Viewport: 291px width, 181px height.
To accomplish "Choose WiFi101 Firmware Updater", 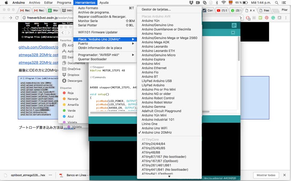I will (105, 32).
